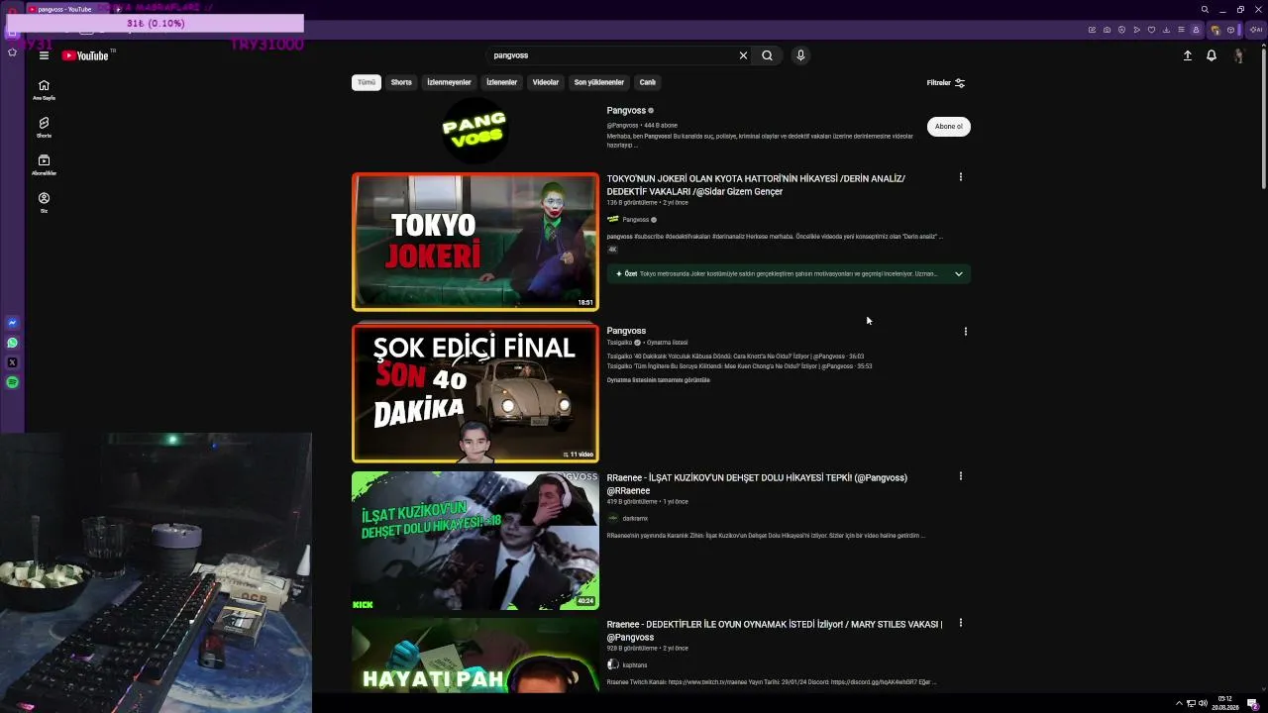Open the Windows taskbar volume icon
The height and width of the screenshot is (713, 1268).
(1203, 703)
